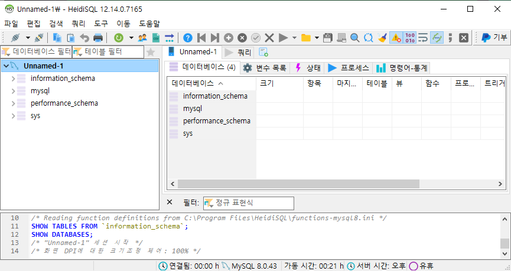Open the 쿼리 tab beside Unnamed-1
Image resolution: width=511 pixels, height=271 pixels.
(238, 52)
